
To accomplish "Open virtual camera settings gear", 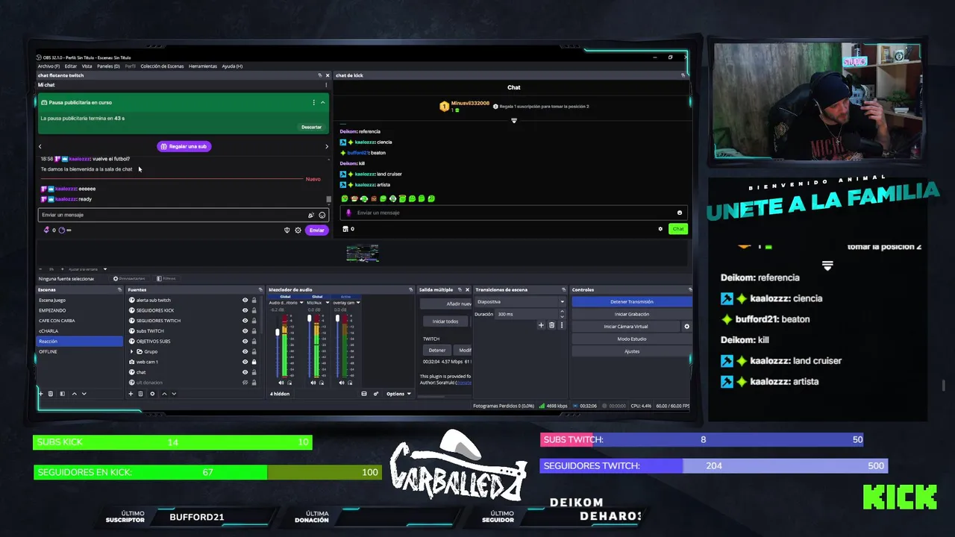I will click(687, 327).
